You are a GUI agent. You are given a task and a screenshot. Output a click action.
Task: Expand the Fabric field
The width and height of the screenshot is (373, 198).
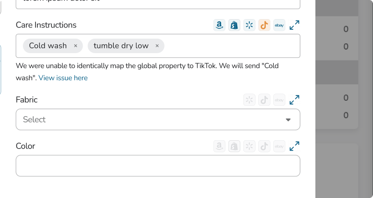pos(294,100)
